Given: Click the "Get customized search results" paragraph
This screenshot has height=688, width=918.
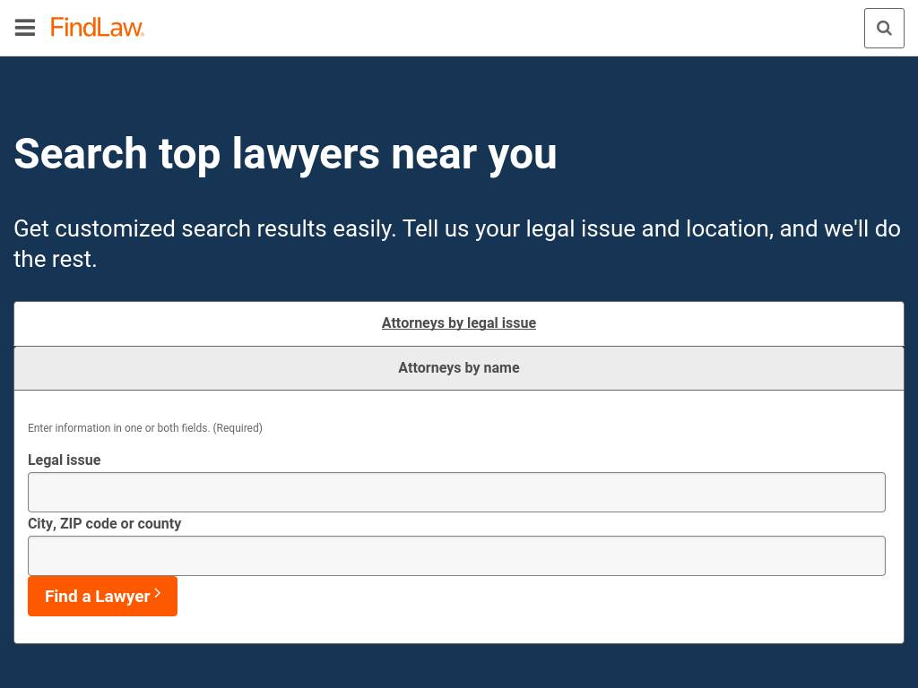Looking at the screenshot, I should [x=456, y=229].
